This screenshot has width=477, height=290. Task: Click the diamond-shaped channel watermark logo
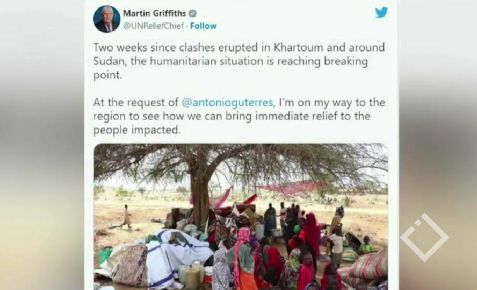[425, 238]
